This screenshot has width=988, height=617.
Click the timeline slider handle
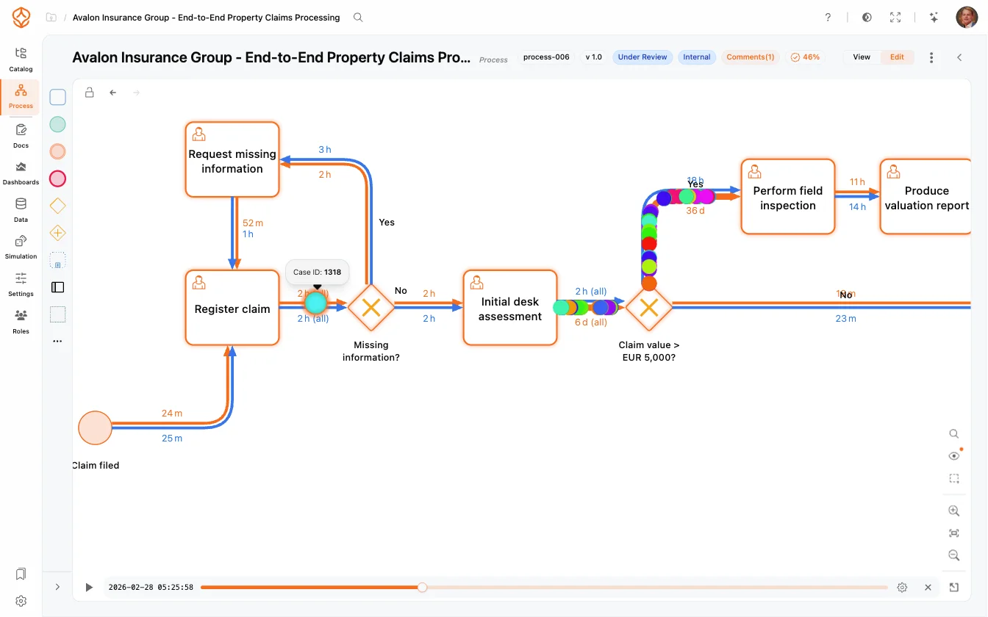click(x=422, y=588)
